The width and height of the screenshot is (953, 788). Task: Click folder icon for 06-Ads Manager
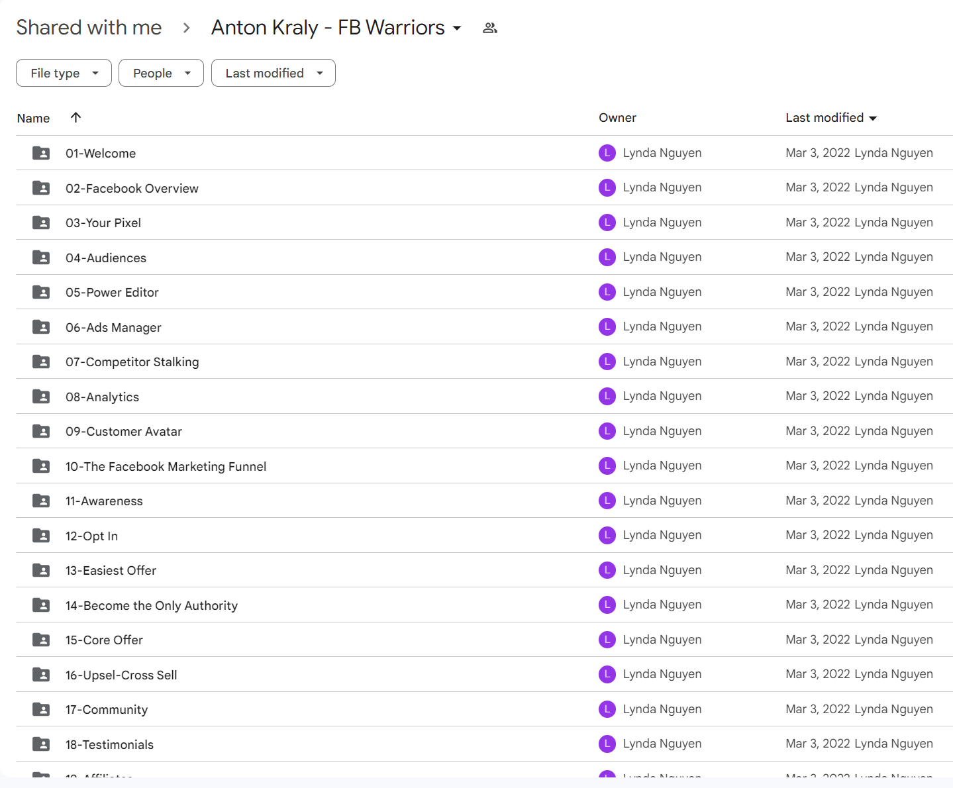coord(41,327)
